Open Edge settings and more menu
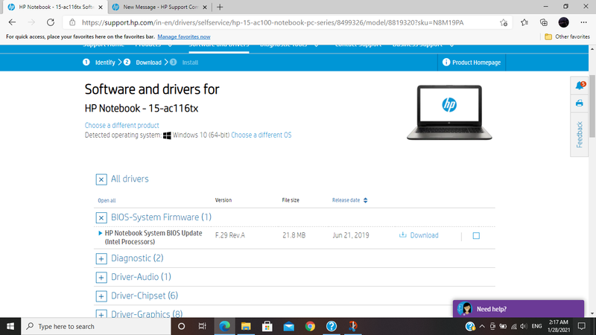Image resolution: width=596 pixels, height=335 pixels. tap(584, 22)
